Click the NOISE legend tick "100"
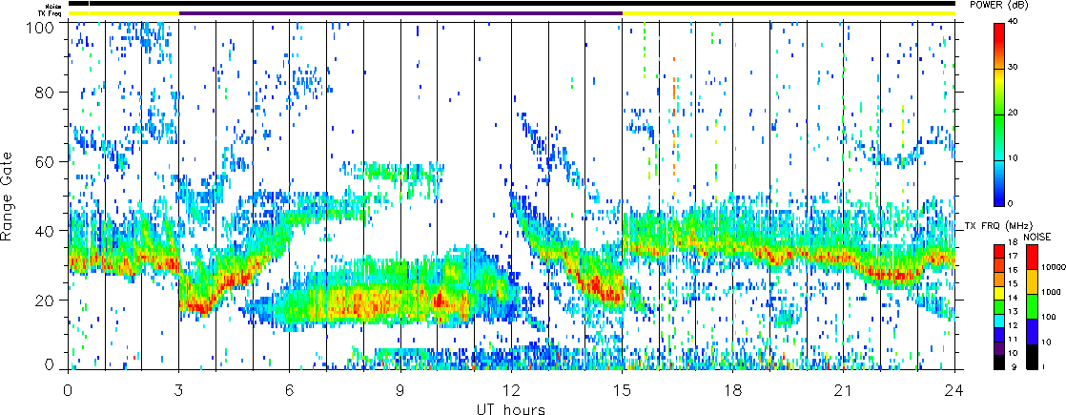The width and height of the screenshot is (1066, 415). (1051, 318)
